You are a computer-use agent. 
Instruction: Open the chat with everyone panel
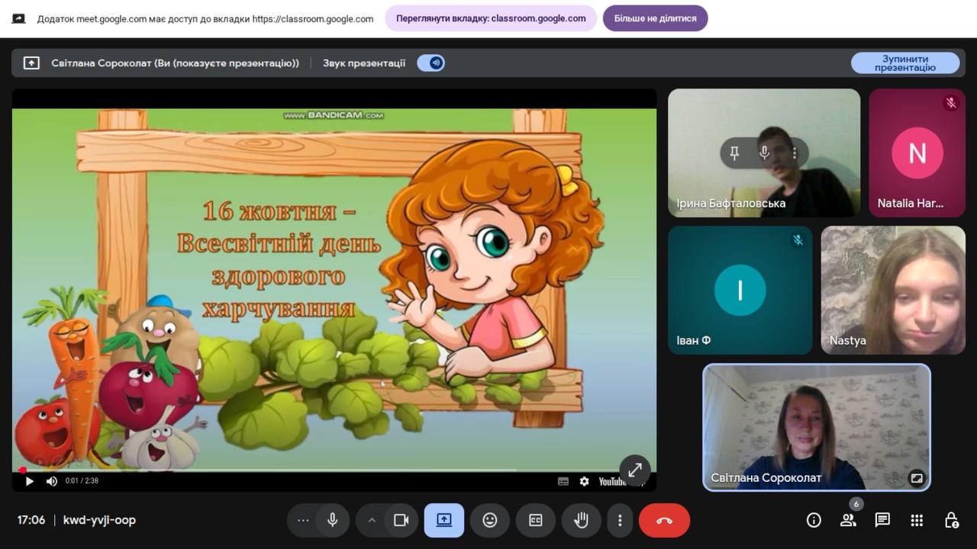click(882, 520)
